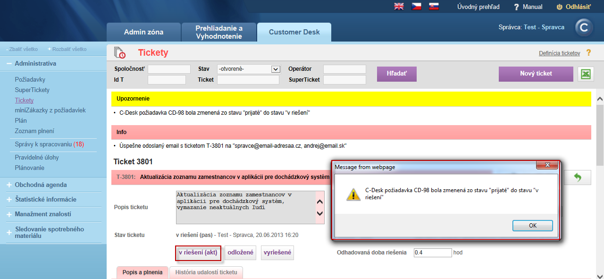This screenshot has width=604, height=279.
Task: Click the description text area scroll-up arrow
Action: pos(320,202)
